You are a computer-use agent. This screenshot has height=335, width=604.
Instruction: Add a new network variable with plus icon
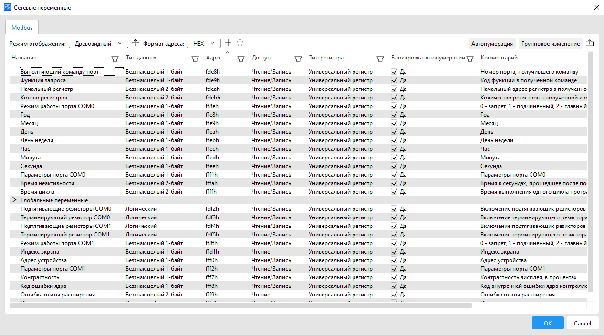[x=228, y=43]
